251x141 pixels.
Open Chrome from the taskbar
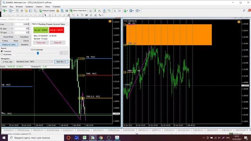click(x=101, y=137)
